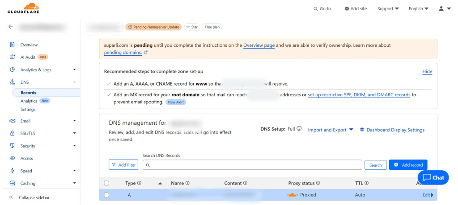Open the English language dropdown

click(418, 8)
